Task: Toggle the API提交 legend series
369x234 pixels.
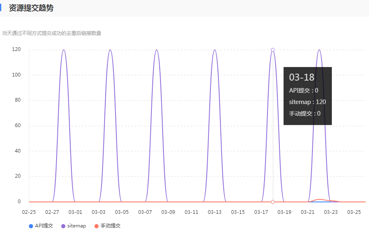Action: 41,226
